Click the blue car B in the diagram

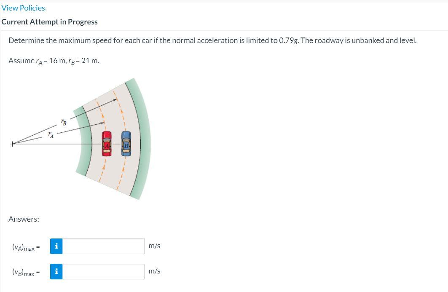(126, 143)
